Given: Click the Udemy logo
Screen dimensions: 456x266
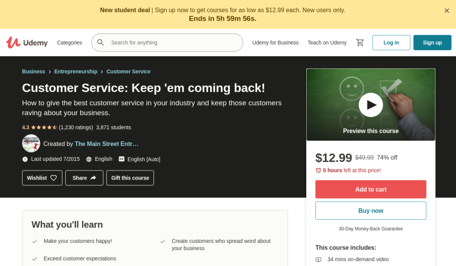Looking at the screenshot, I should (x=27, y=42).
